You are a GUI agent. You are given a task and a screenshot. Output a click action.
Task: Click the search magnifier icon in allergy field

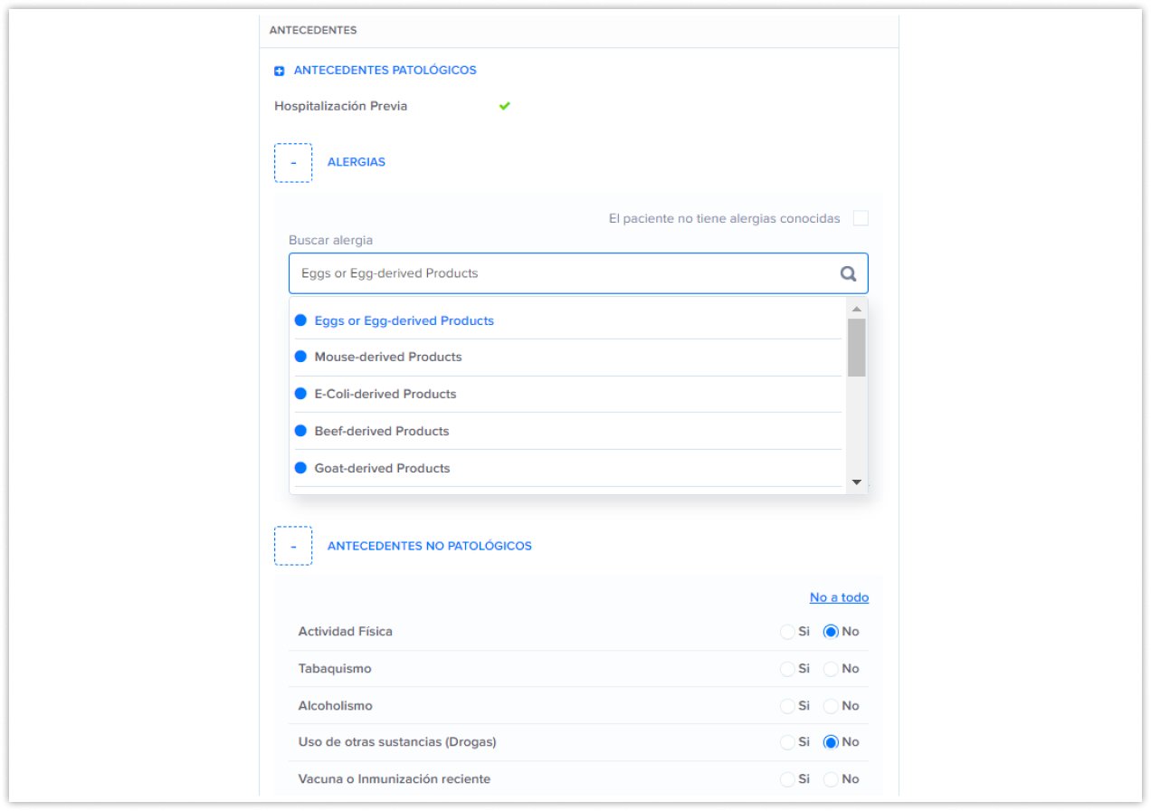point(848,273)
